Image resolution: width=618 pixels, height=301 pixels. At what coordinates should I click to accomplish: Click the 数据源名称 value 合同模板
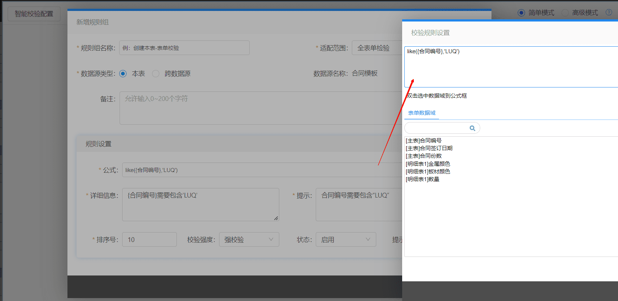point(365,74)
